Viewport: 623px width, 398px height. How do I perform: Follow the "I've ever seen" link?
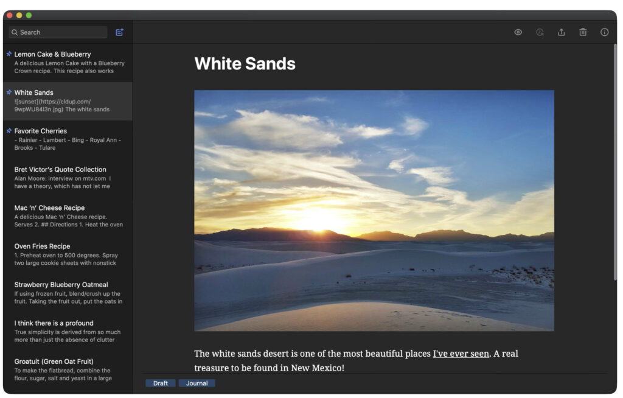461,354
